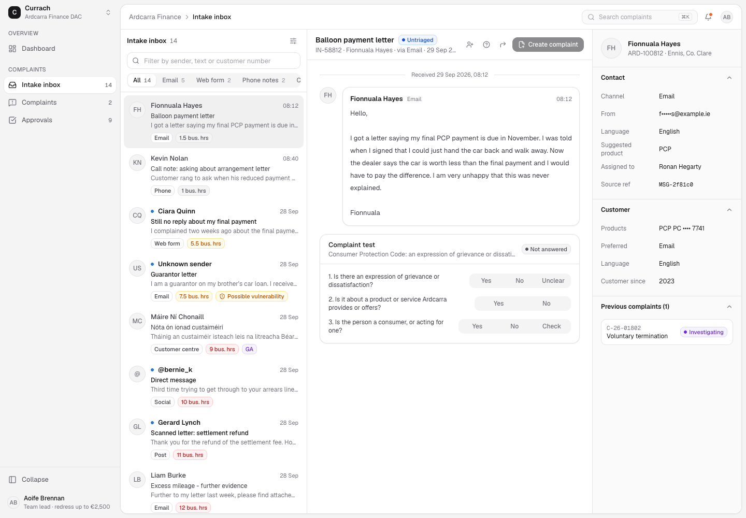Click the Search complaints field
The height and width of the screenshot is (518, 746).
tap(640, 17)
